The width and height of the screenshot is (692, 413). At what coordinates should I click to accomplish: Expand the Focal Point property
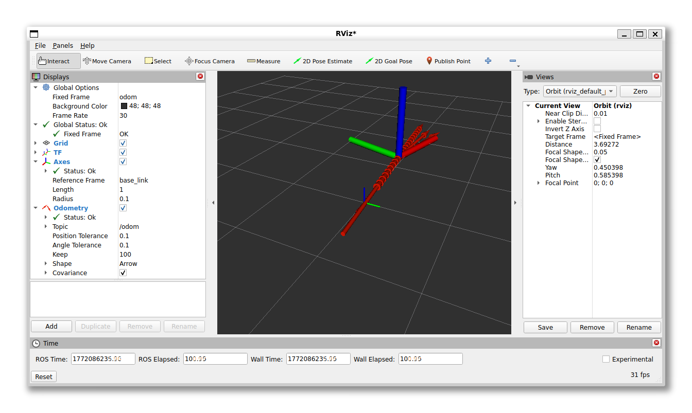(x=539, y=183)
